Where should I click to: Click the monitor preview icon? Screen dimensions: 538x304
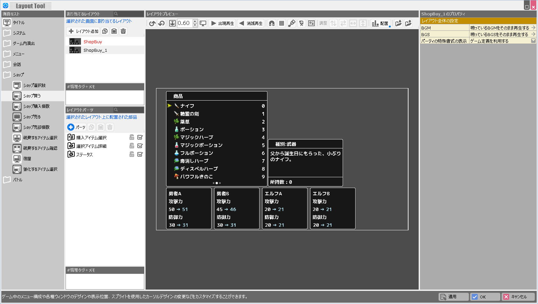203,23
